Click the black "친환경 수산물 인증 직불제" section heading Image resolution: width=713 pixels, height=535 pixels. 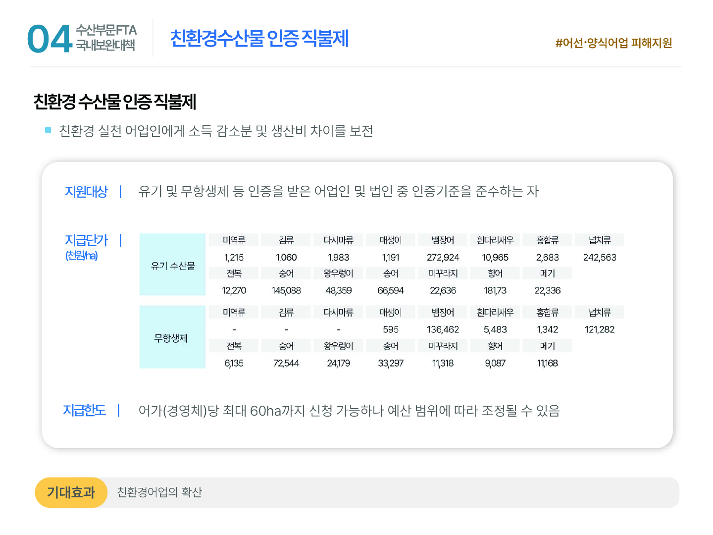[115, 102]
